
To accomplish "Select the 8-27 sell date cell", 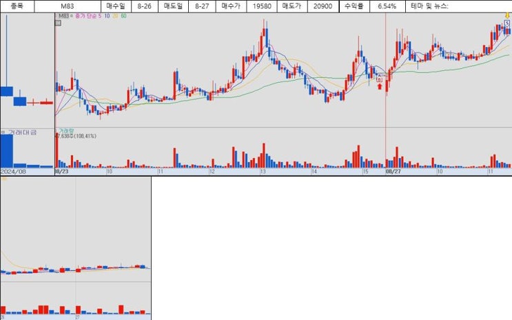I will coord(202,6).
